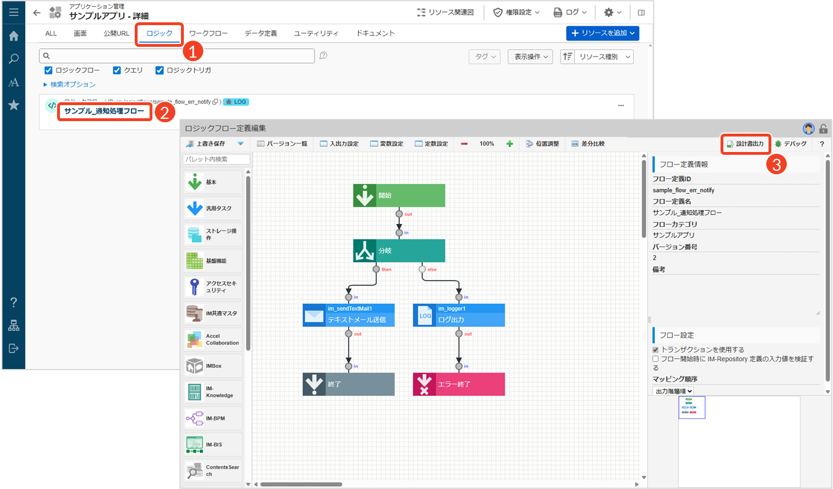Viewport: 833px width, 489px height.
Task: Click the デバッグ bug icon button
Action: point(790,144)
